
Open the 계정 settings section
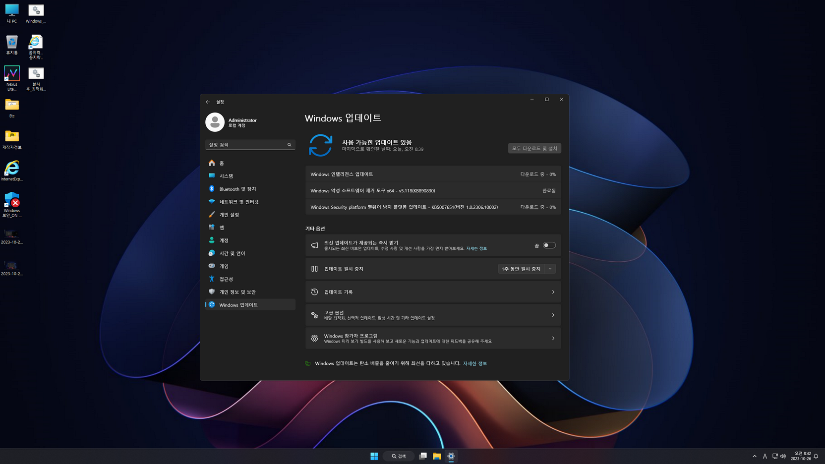(250, 240)
